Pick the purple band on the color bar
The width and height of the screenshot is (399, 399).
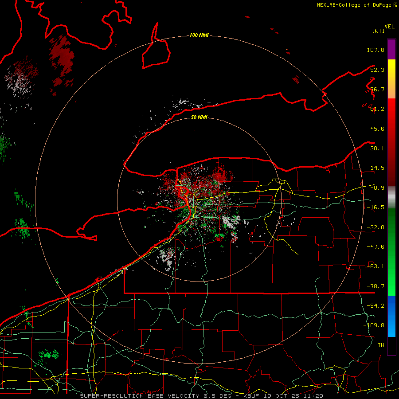click(x=391, y=49)
